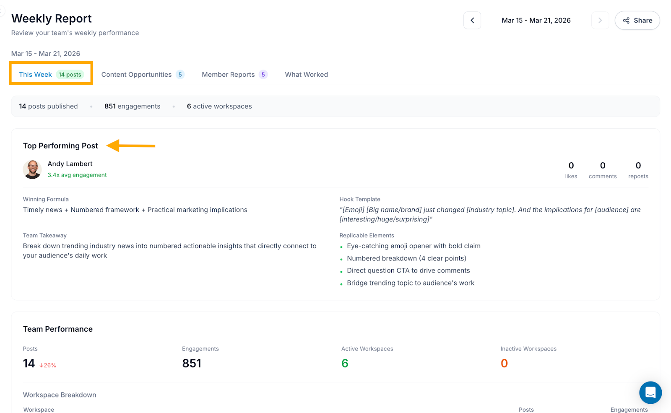The height and width of the screenshot is (413, 671).
Task: Go to the previous week with the left chevron
Action: tap(472, 20)
